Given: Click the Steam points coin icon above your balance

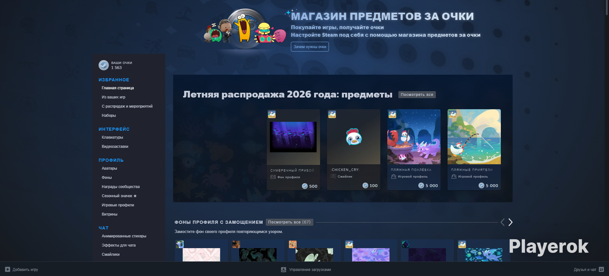Looking at the screenshot, I should 104,65.
